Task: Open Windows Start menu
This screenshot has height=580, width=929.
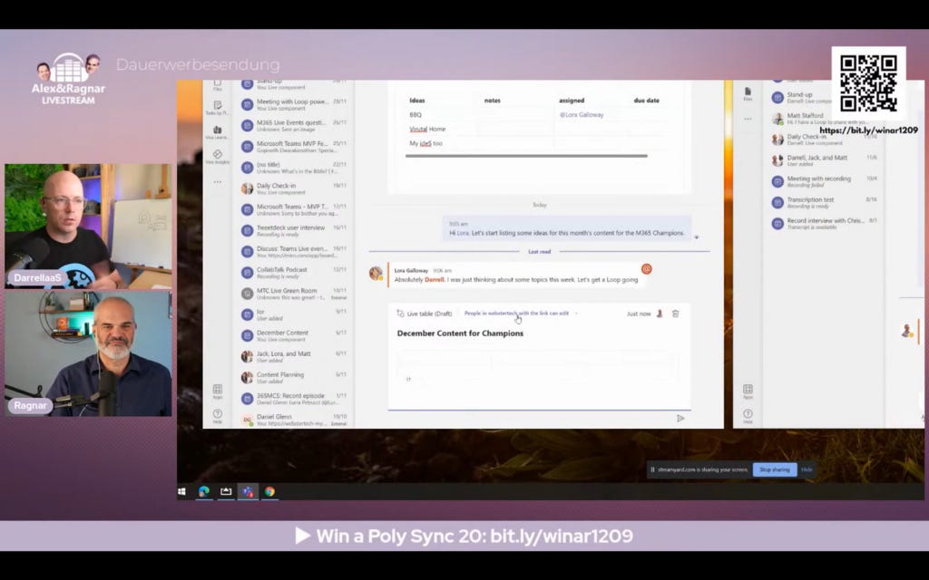Action: (x=182, y=491)
